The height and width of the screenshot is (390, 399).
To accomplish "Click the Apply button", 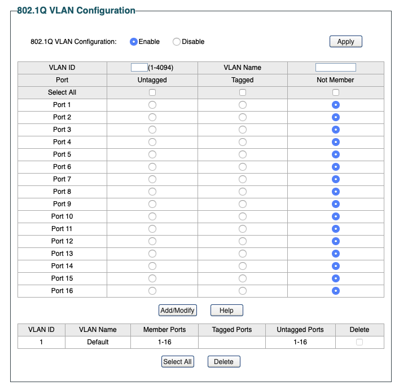I will [345, 42].
